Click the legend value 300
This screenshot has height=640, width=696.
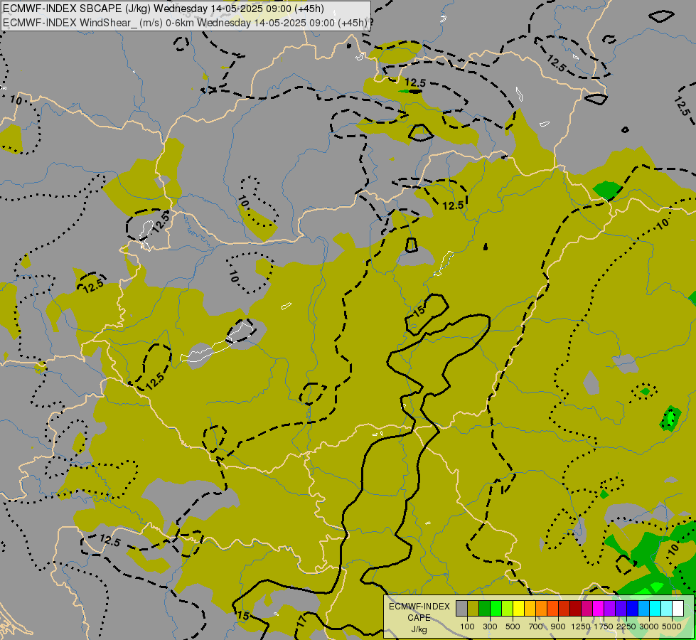[x=490, y=626]
